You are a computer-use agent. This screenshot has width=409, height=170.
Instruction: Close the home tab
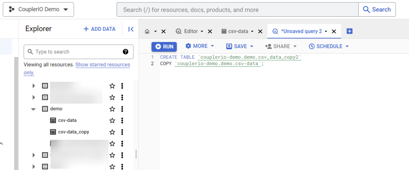(x=163, y=31)
